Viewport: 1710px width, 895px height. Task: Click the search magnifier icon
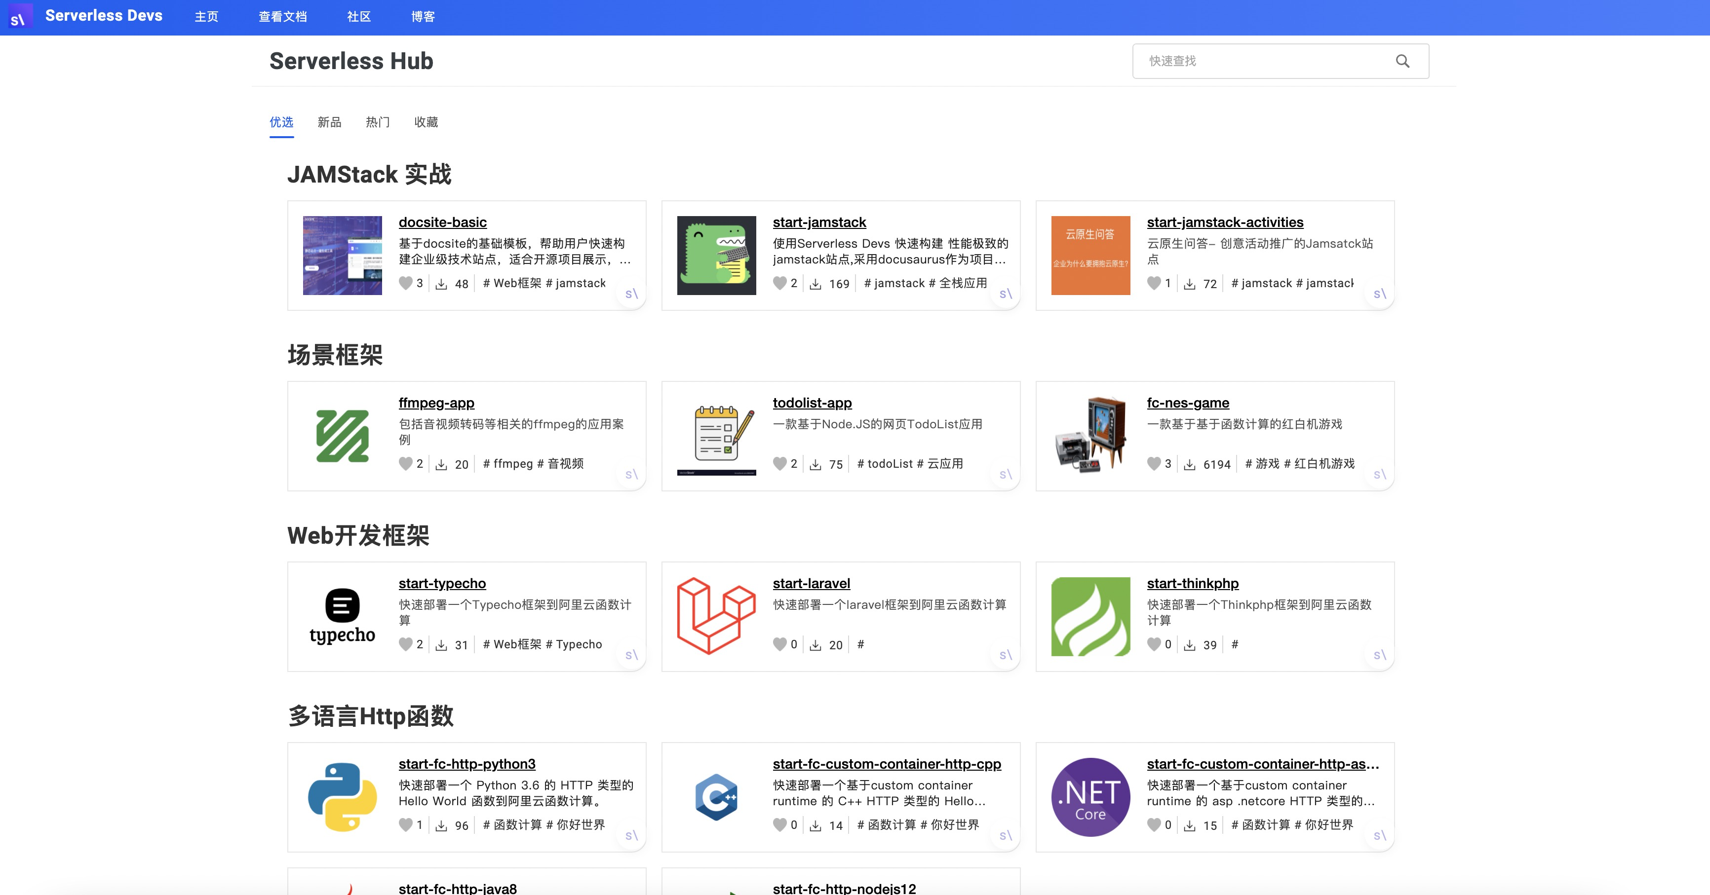pos(1402,60)
